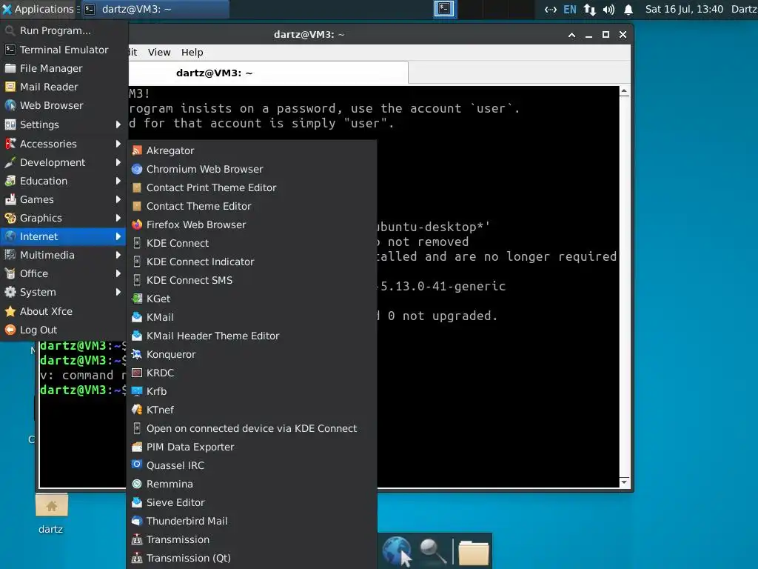Open Contact Theme Editor icon
Image resolution: width=758 pixels, height=569 pixels.
click(x=137, y=207)
